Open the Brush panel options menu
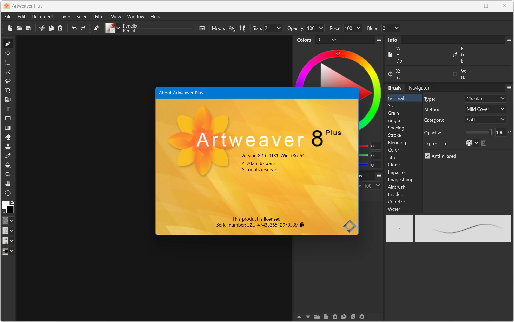Viewport: 514px width, 322px height. 509,88
